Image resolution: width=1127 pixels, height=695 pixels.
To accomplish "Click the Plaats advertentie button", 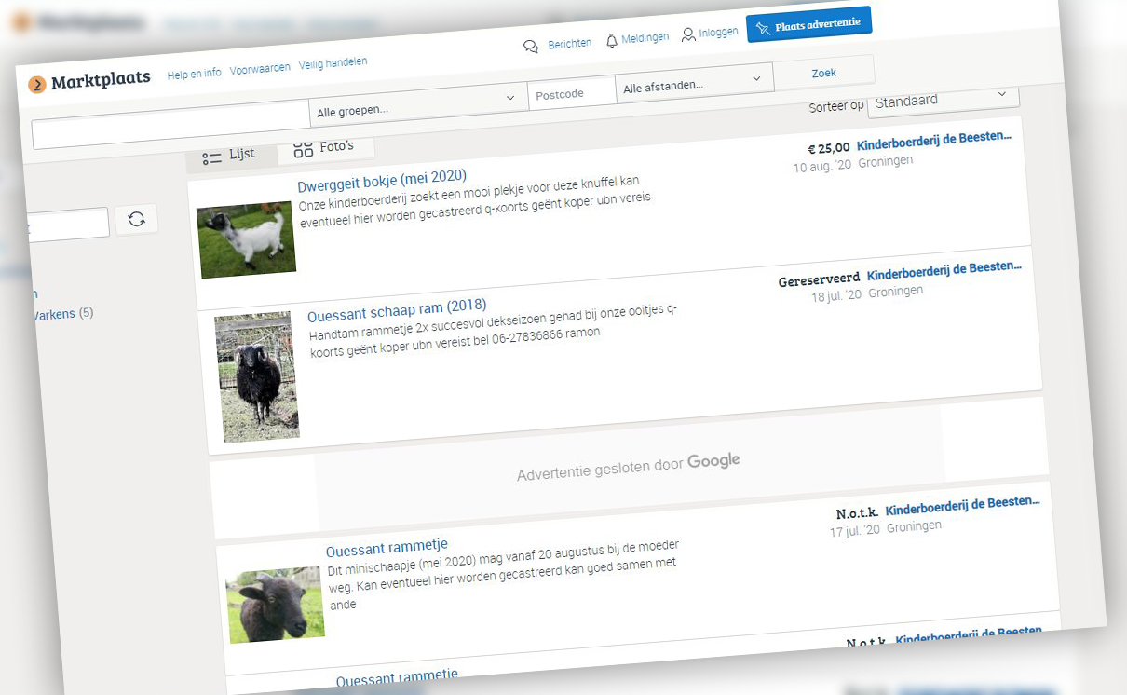I will 808,25.
